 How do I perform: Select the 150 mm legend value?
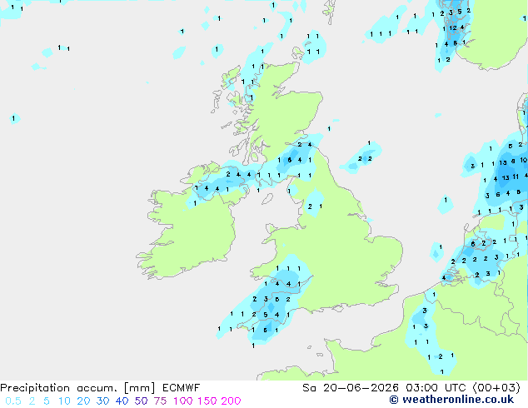pyautogui.click(x=207, y=401)
